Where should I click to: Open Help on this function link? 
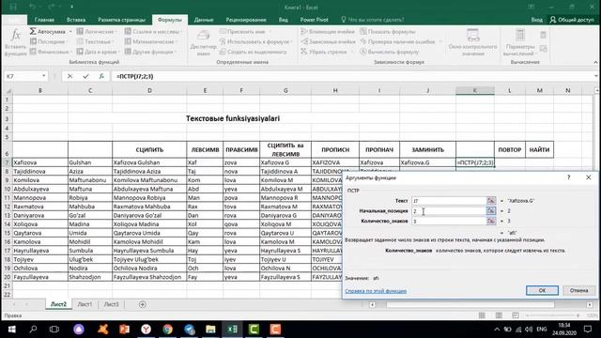coord(376,291)
